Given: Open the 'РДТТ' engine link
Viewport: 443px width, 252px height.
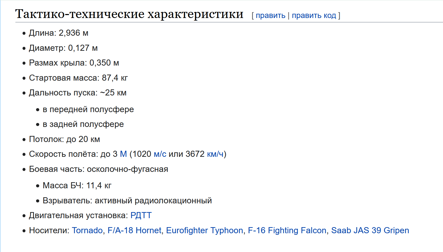Looking at the screenshot, I should tap(141, 215).
